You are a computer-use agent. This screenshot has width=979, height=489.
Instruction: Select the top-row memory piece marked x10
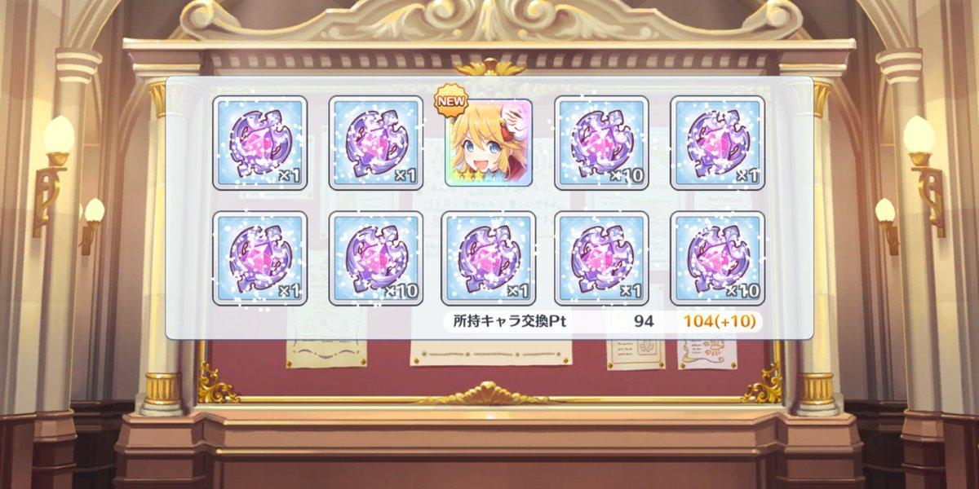[602, 143]
